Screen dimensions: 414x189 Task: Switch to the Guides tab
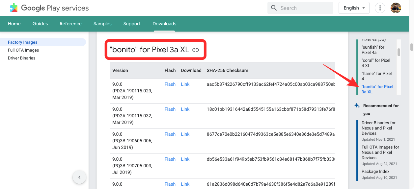click(x=40, y=24)
